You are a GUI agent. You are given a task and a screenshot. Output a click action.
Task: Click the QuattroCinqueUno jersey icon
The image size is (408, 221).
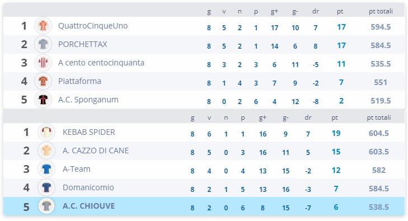click(x=43, y=26)
